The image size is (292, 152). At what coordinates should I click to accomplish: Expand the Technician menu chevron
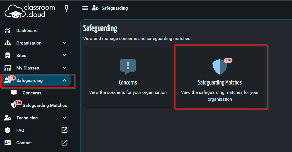coord(64,118)
